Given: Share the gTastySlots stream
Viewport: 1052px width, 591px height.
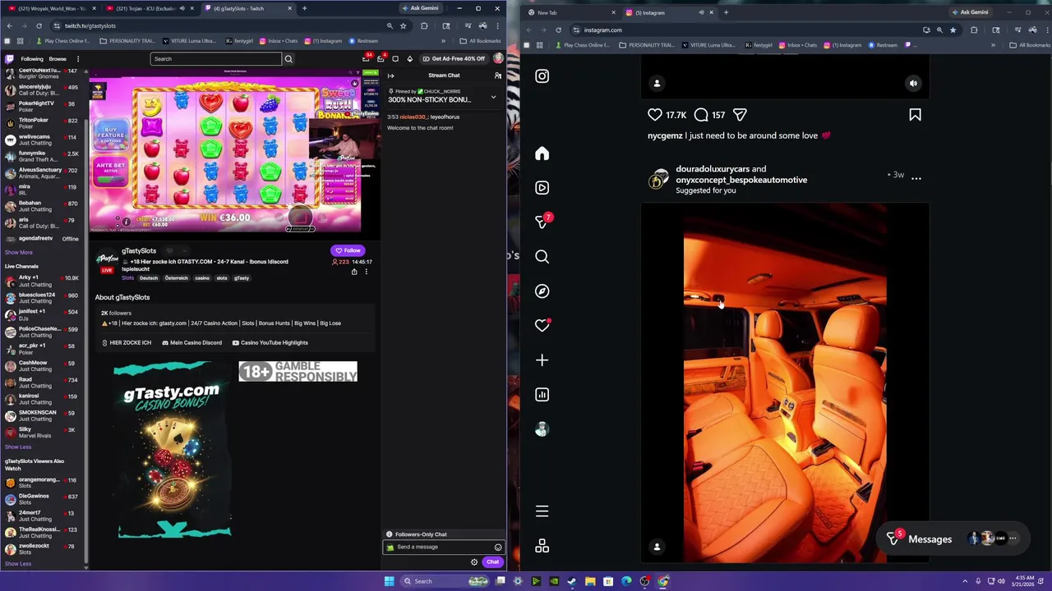Looking at the screenshot, I should [x=354, y=272].
